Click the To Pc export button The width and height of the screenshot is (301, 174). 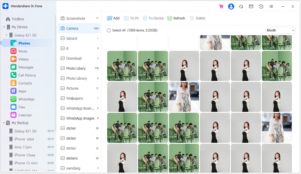(131, 18)
